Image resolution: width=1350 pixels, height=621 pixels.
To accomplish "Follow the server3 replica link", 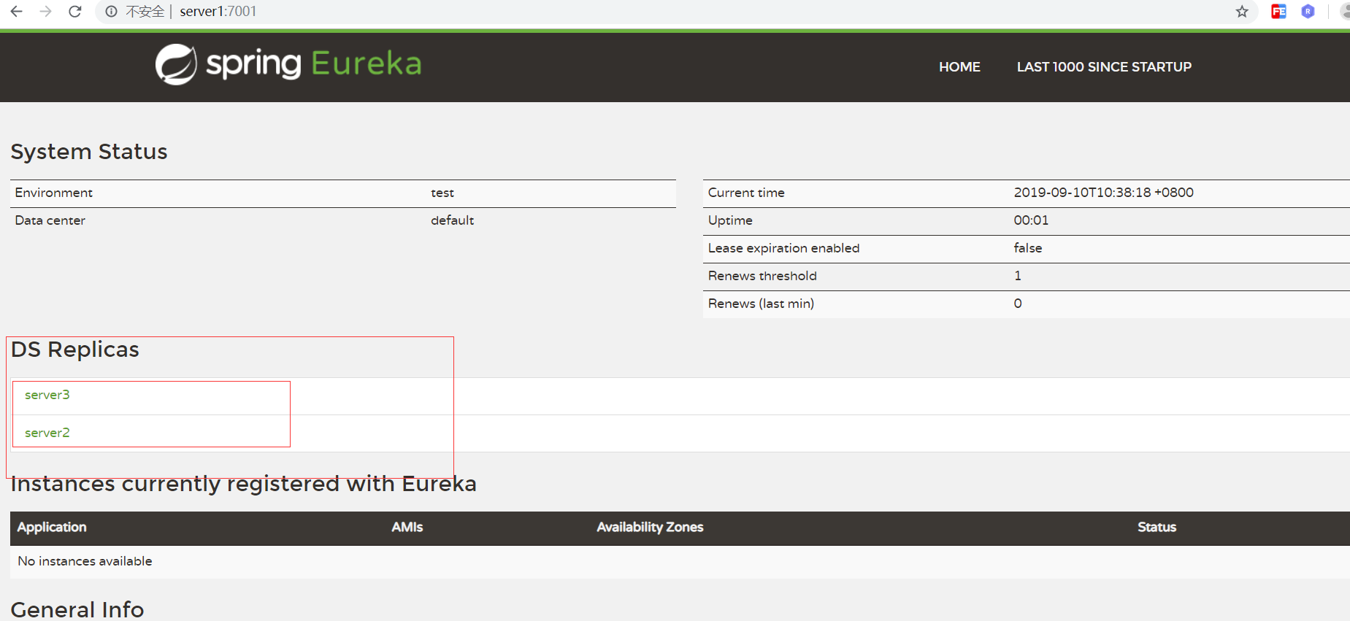I will pyautogui.click(x=47, y=395).
